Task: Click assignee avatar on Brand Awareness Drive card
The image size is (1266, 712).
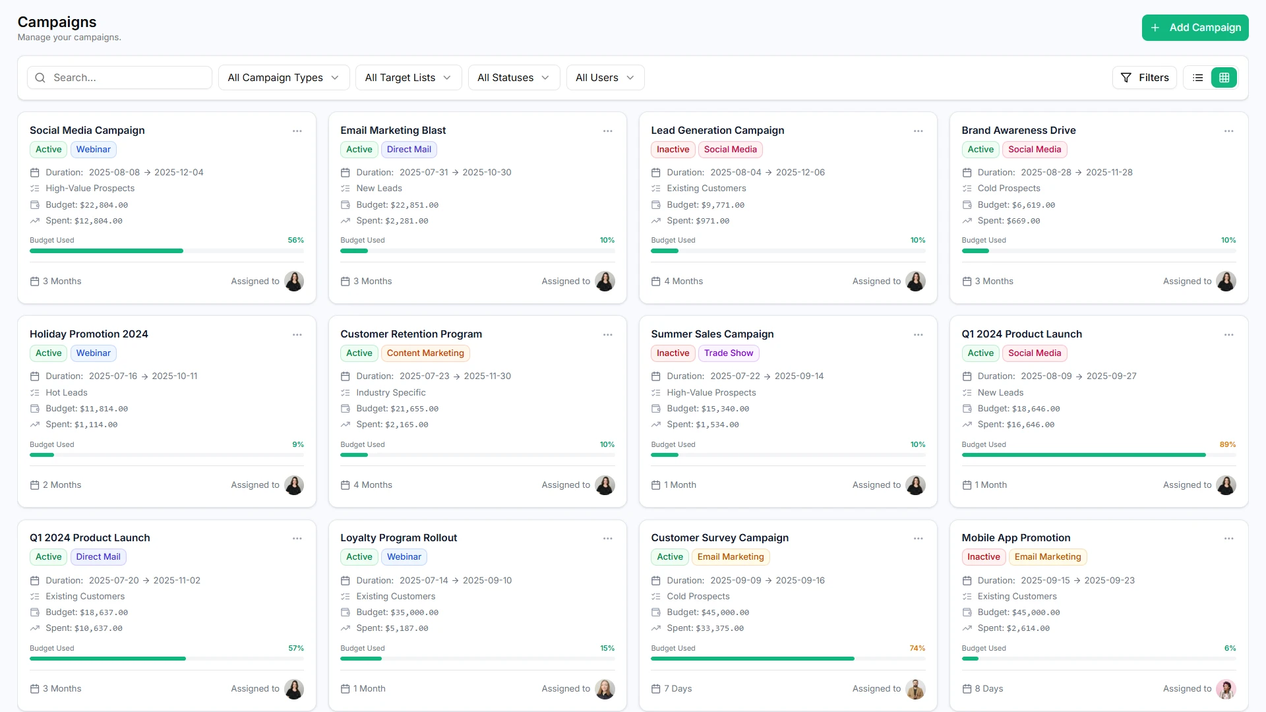Action: (1226, 282)
